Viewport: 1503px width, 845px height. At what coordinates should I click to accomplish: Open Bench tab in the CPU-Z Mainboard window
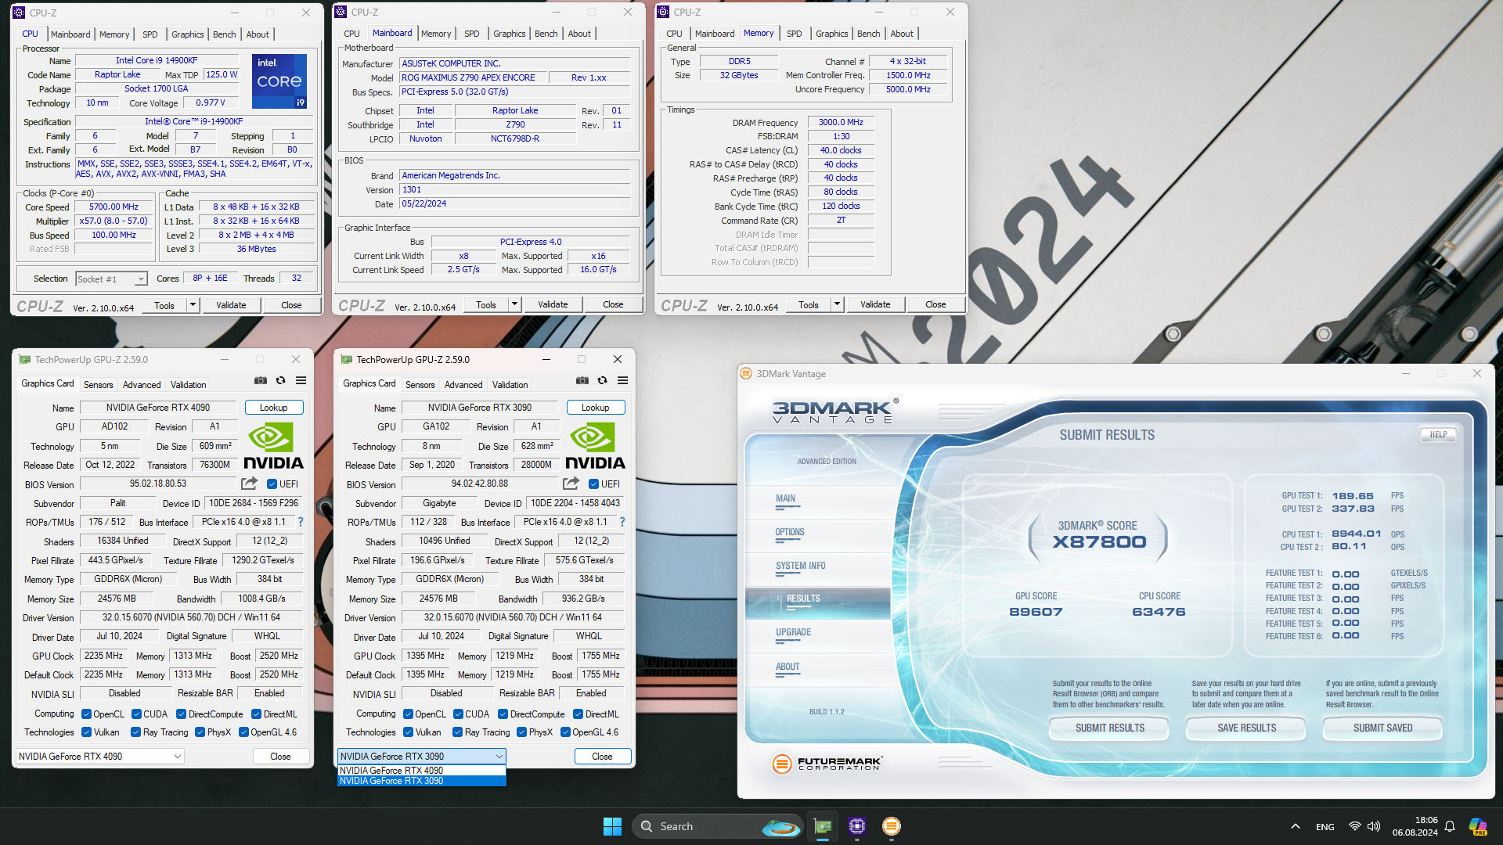click(546, 34)
